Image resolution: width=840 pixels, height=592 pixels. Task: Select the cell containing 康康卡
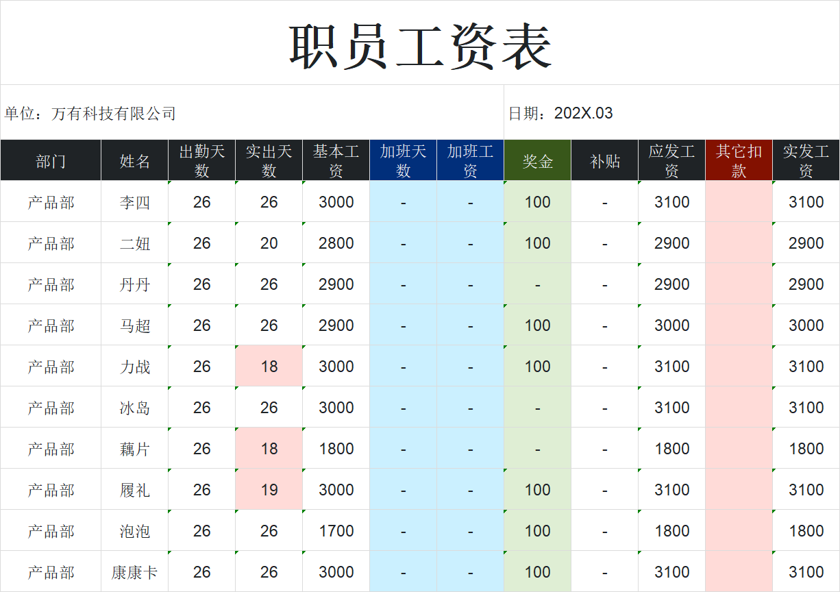tap(135, 572)
